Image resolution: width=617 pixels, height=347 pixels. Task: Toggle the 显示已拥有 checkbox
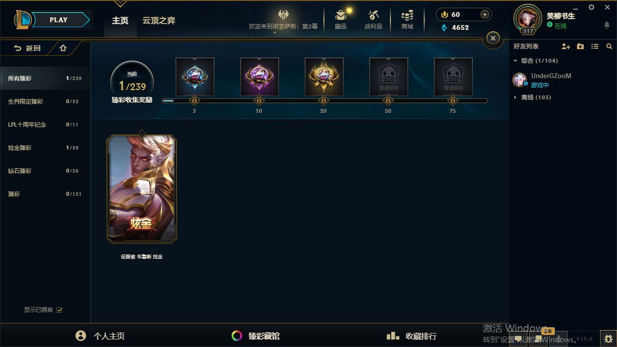pyautogui.click(x=59, y=310)
